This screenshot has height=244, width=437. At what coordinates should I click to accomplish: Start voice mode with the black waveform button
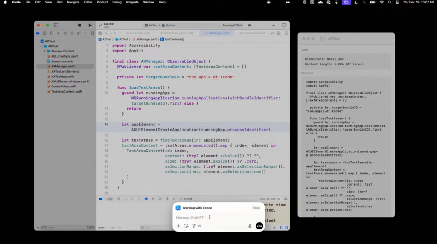tap(259, 226)
